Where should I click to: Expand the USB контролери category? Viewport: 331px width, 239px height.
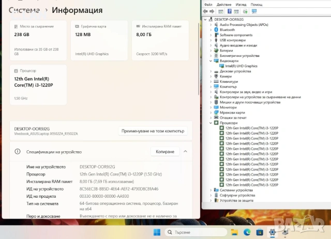210,40
